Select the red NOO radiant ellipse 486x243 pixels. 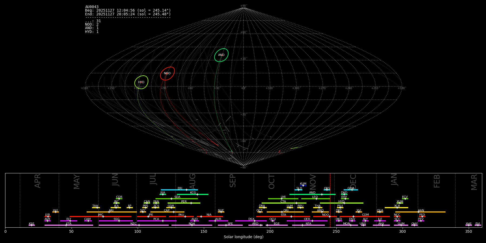[167, 73]
